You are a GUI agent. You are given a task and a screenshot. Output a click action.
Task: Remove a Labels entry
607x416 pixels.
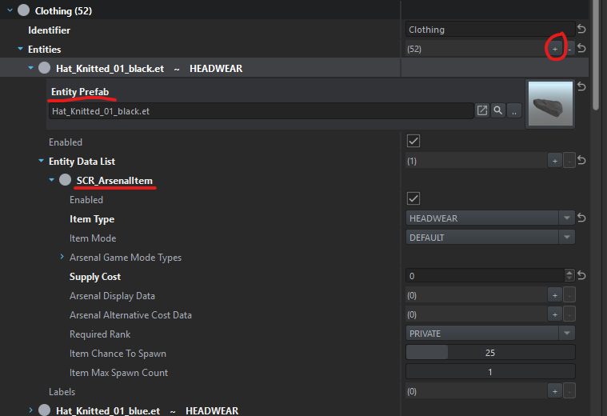569,391
